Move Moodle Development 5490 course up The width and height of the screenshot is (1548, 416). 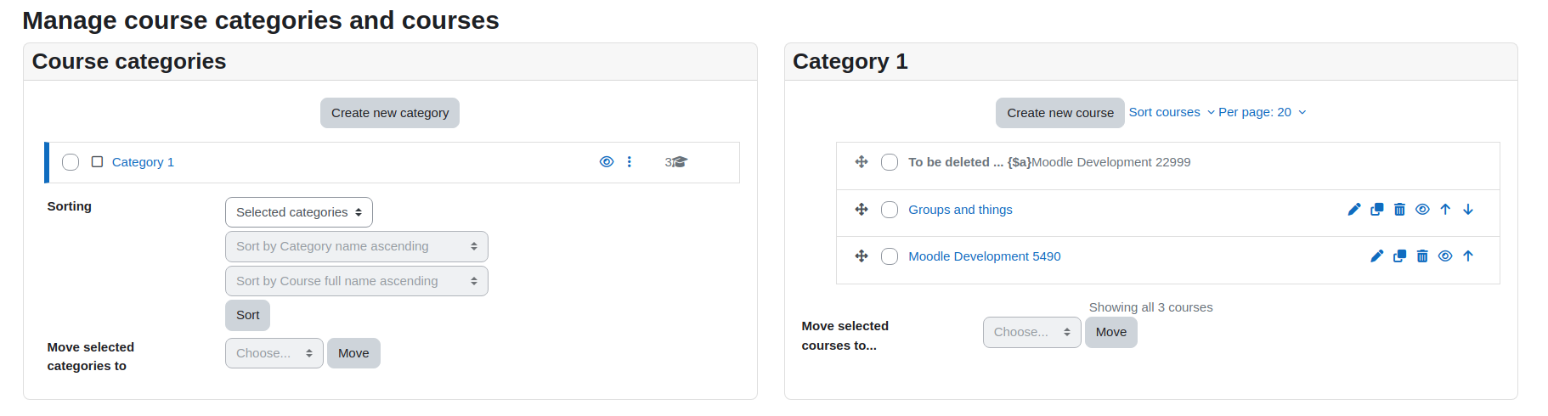(x=1468, y=256)
